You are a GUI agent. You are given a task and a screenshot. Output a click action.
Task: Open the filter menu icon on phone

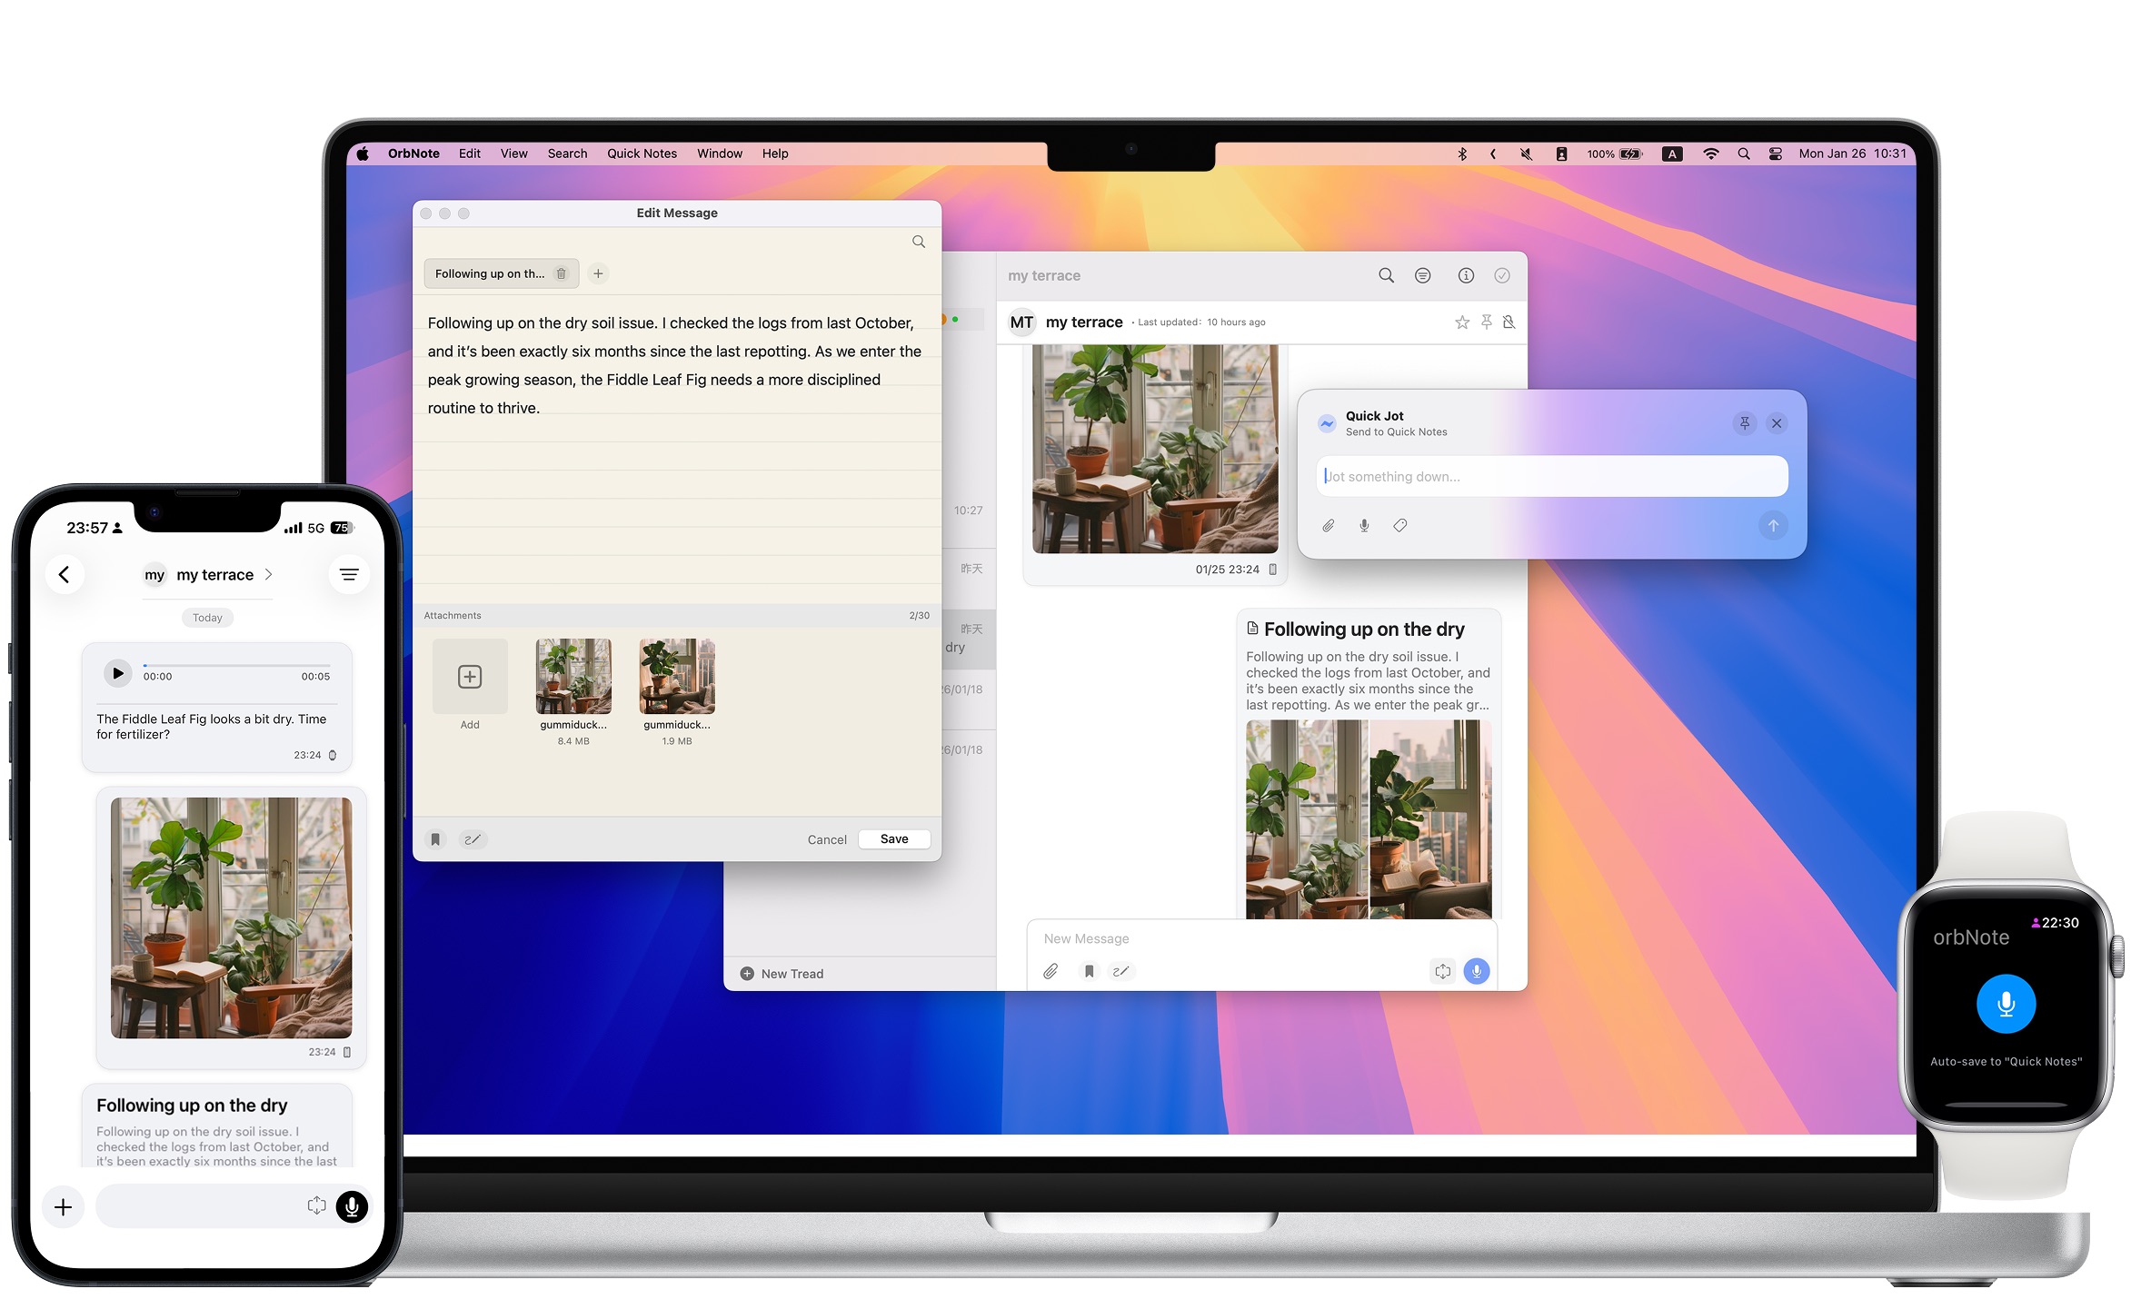[348, 574]
